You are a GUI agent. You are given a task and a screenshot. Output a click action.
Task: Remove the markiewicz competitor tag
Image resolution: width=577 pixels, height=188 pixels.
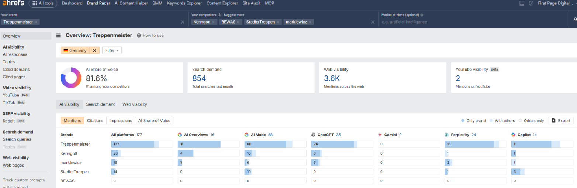coord(311,22)
